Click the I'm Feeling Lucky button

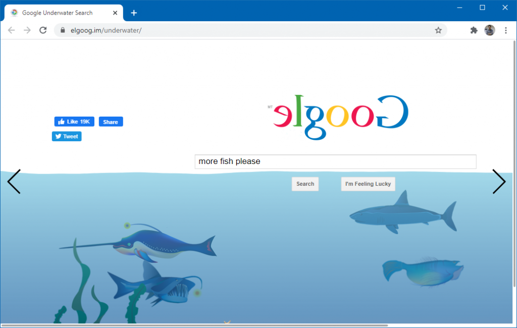pyautogui.click(x=368, y=184)
